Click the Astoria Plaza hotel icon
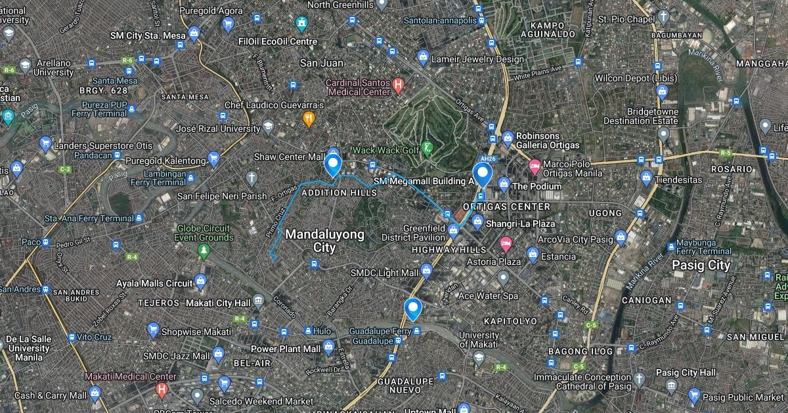The width and height of the screenshot is (788, 413). (506, 245)
